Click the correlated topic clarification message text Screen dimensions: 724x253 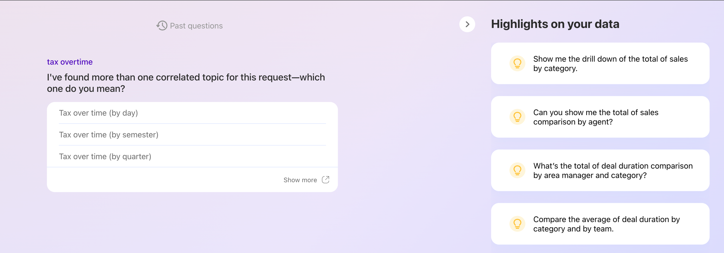(186, 83)
